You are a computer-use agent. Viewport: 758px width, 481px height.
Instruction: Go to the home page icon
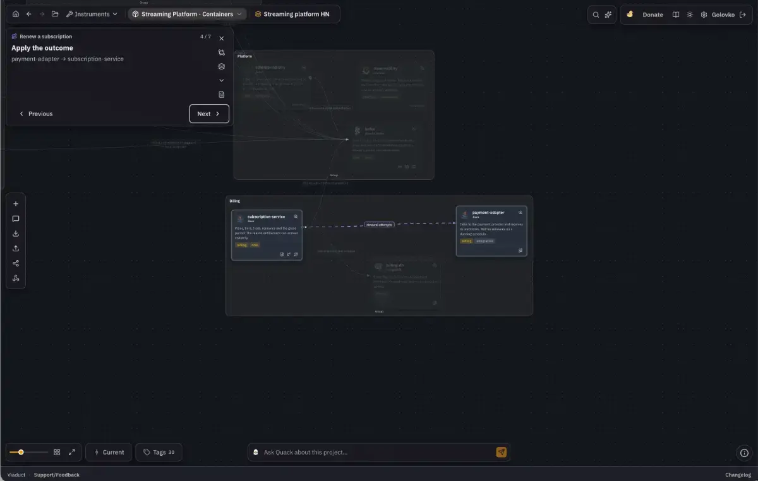[x=16, y=14]
